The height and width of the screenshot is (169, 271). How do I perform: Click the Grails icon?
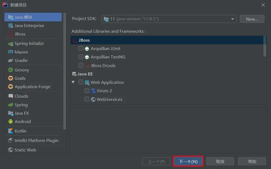[11, 78]
